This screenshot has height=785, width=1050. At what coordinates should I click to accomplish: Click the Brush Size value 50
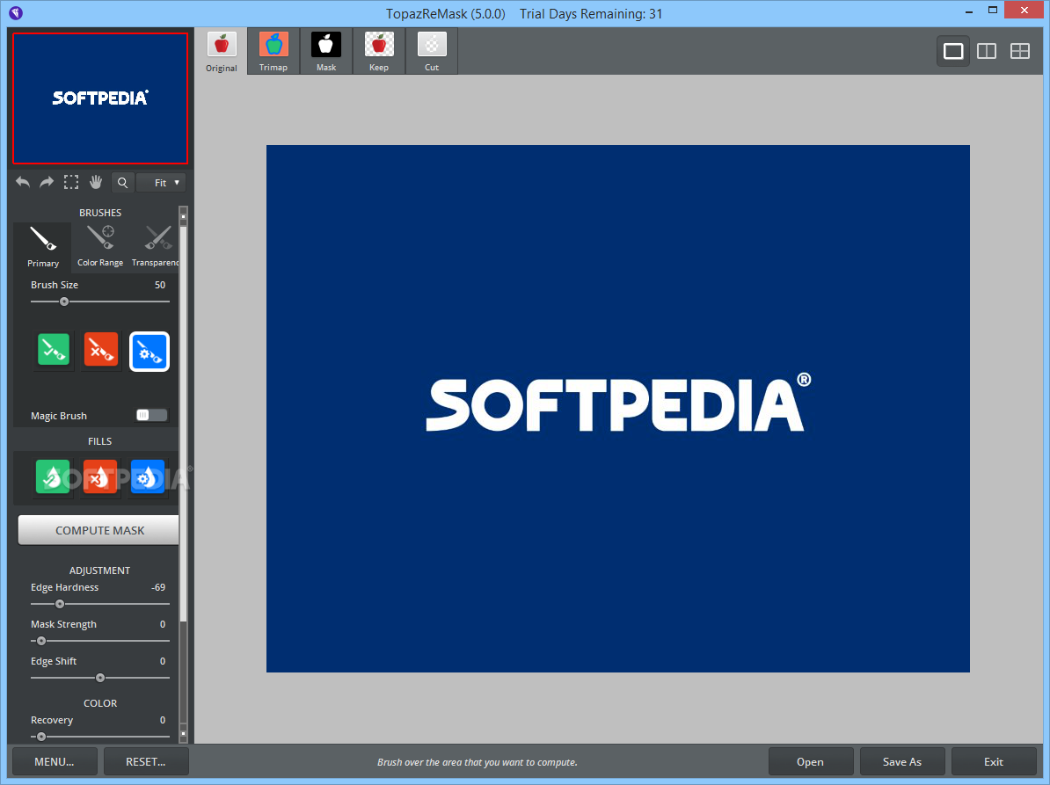pyautogui.click(x=160, y=285)
